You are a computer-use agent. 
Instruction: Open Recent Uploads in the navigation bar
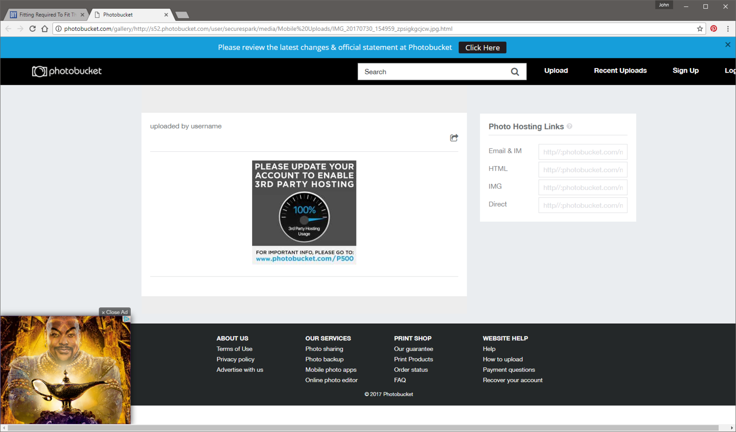click(620, 71)
